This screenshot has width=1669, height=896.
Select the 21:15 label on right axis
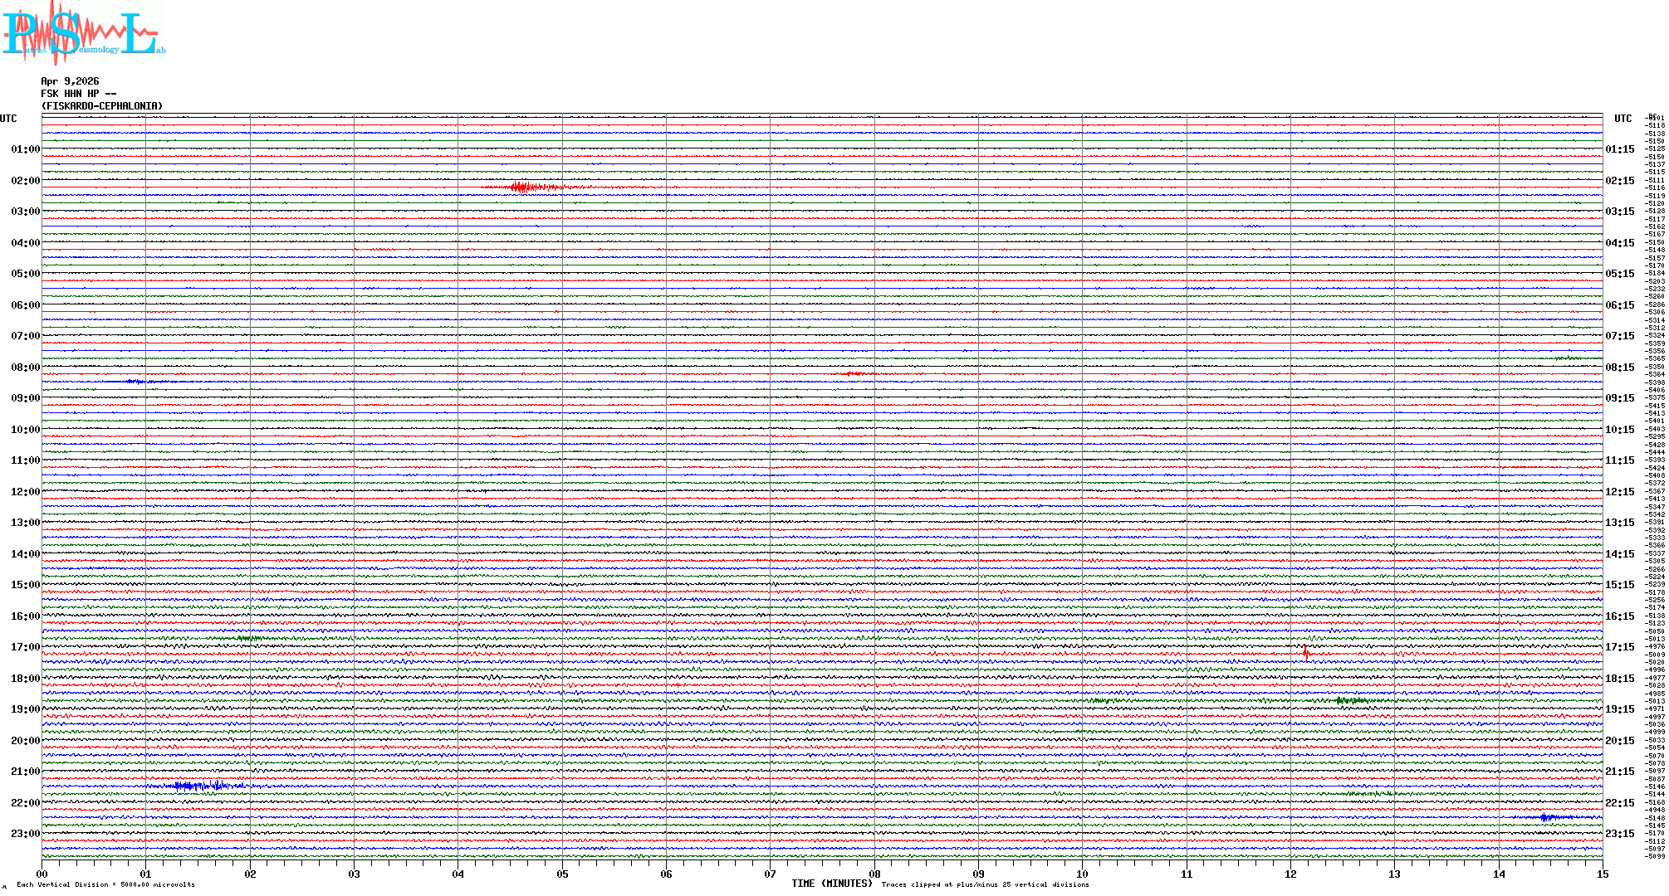tap(1619, 772)
